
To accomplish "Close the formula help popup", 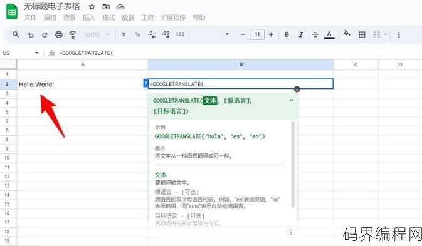I will click(x=297, y=89).
